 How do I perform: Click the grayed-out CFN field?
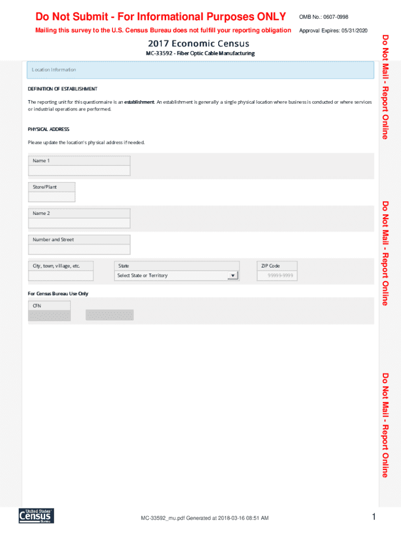pos(49,315)
